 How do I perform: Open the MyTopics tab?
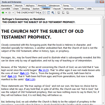(30, 6)
